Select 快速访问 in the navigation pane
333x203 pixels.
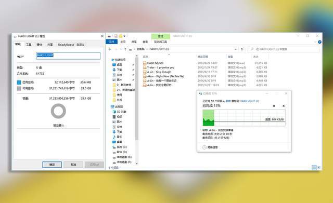tap(118, 60)
